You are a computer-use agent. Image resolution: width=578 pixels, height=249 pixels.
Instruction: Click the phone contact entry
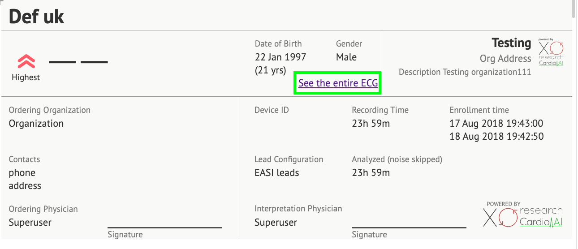pos(22,173)
